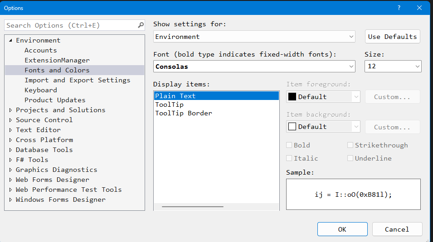The image size is (433, 242).
Task: Select Keyboard in the options tree
Action: (41, 90)
